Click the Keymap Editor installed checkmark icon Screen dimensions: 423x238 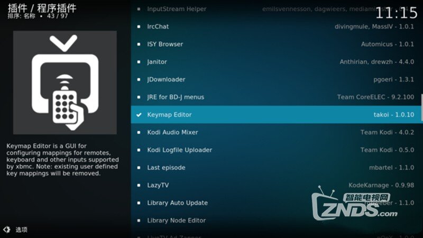139,115
